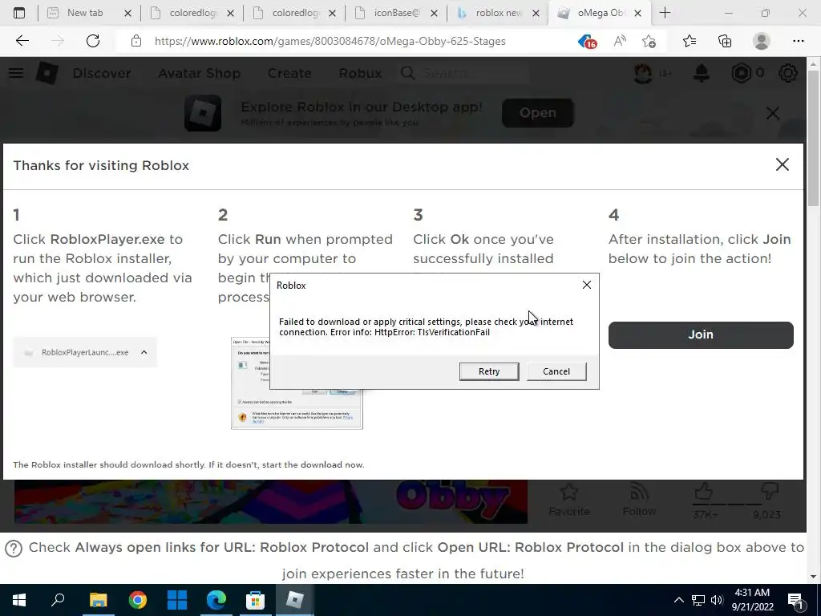Close the Thanks for visiting Roblox panel
This screenshot has width=821, height=616.
coord(783,164)
